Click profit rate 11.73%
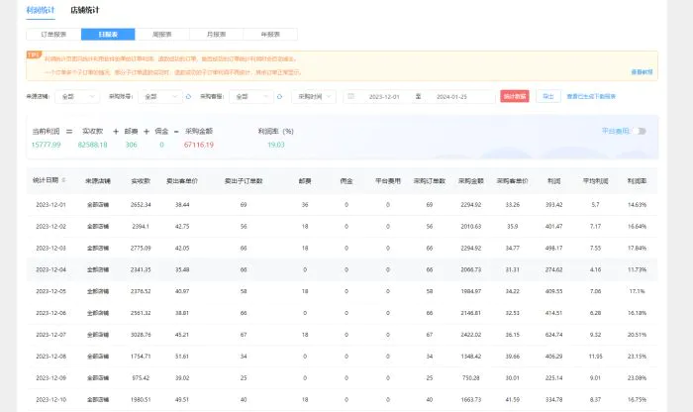The image size is (693, 412). tap(637, 269)
